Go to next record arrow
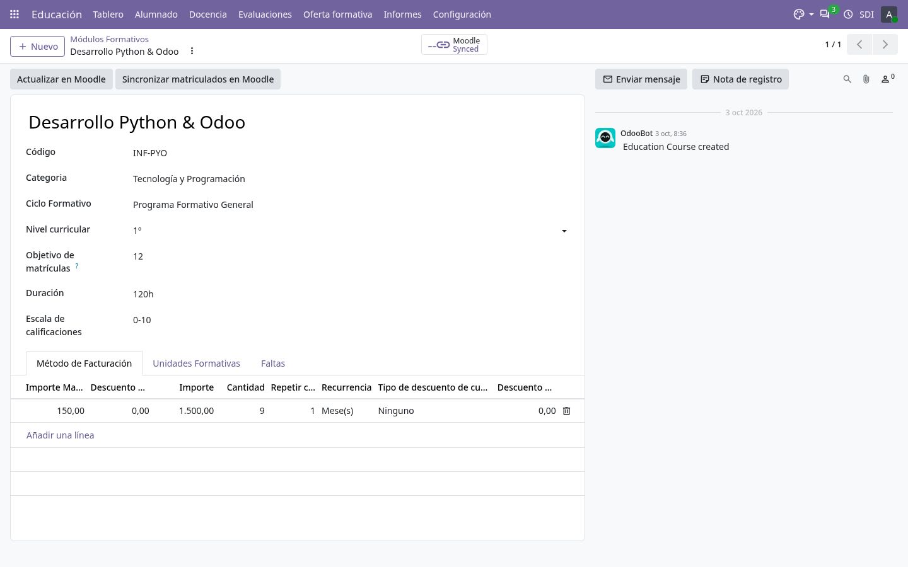This screenshot has width=908, height=567. pos(885,44)
